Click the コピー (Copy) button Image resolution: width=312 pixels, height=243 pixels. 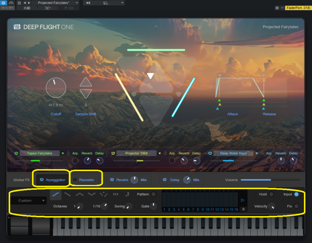[x=48, y=8]
